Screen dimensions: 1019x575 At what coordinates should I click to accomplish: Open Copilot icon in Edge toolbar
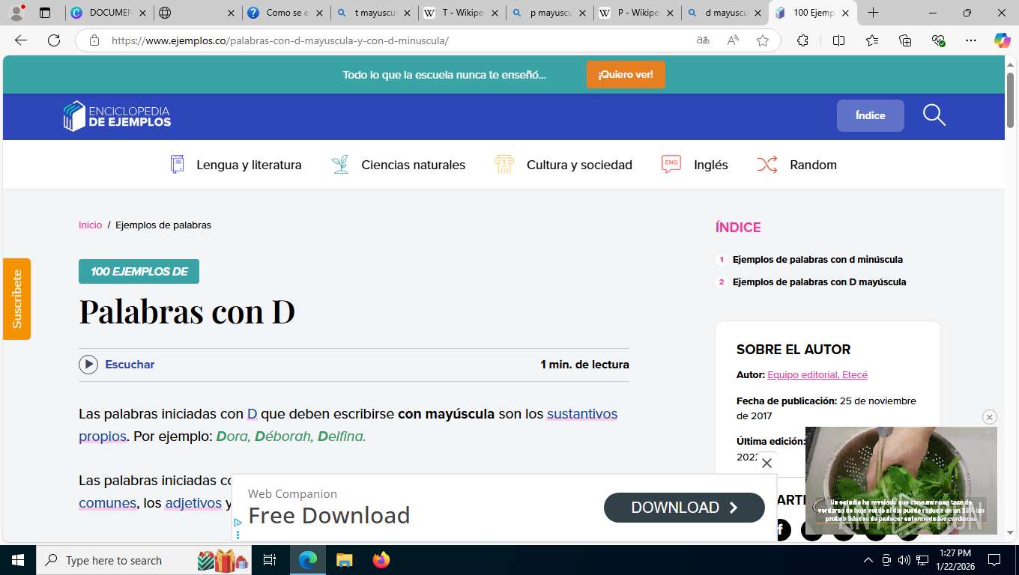(x=1002, y=40)
